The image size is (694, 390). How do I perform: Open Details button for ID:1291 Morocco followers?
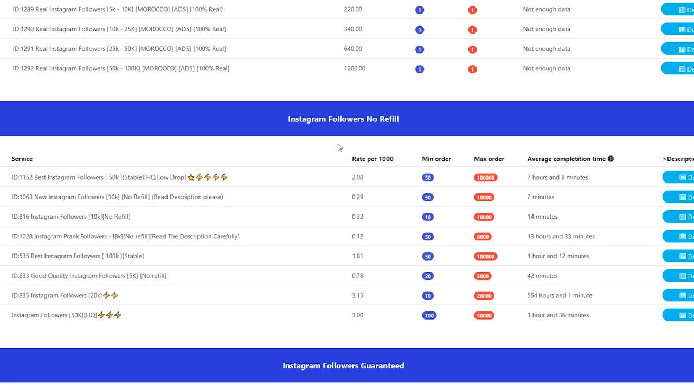coord(678,49)
